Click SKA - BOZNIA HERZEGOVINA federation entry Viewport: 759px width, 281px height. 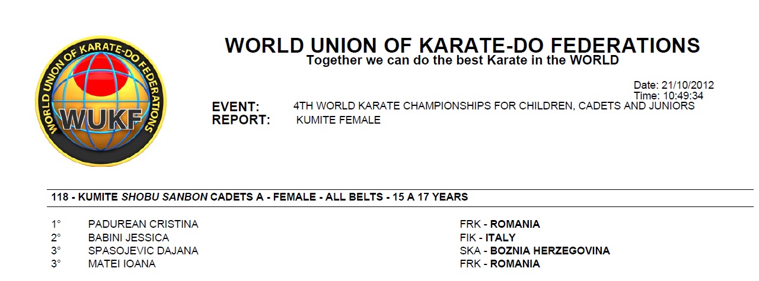[534, 251]
